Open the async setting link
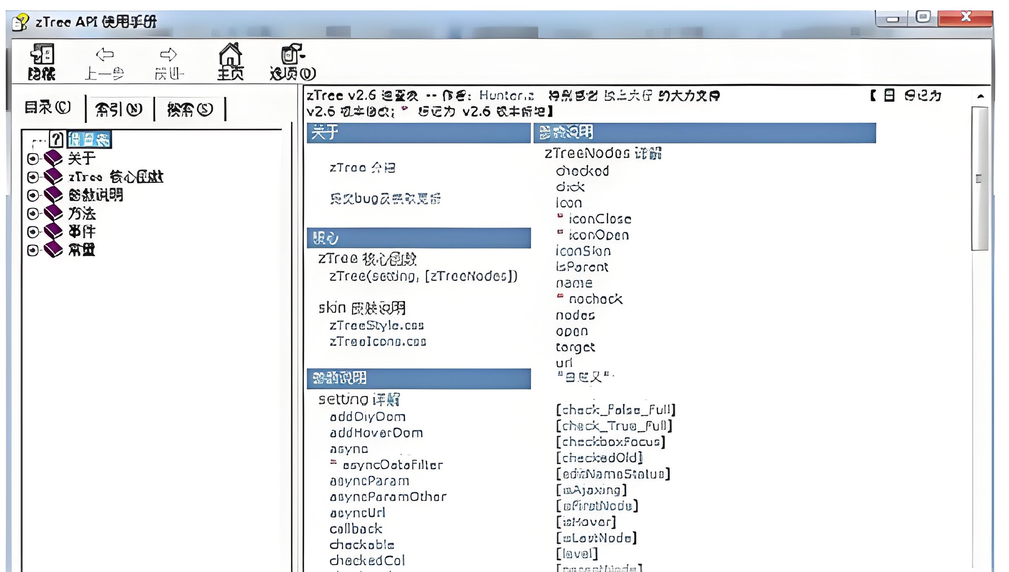 click(349, 449)
